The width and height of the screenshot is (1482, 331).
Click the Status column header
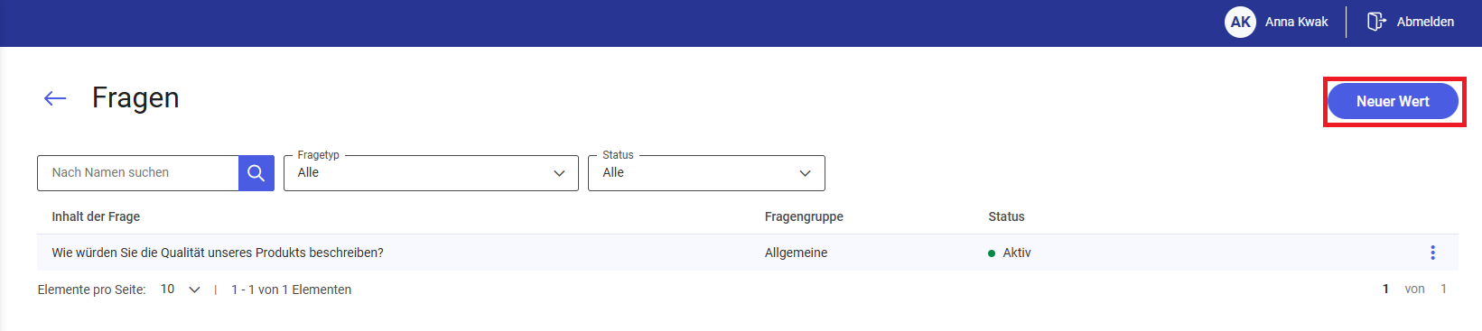point(1006,216)
